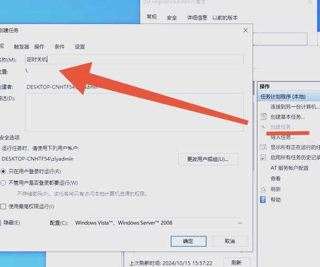Click the DESKTOP-CNHTF54\zlyadmin user account text
Viewport: 320px width, 267px height.
pos(37,159)
